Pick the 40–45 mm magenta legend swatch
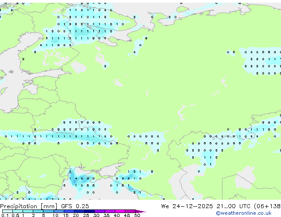The height and width of the screenshot is (217, 281). [x=120, y=211]
